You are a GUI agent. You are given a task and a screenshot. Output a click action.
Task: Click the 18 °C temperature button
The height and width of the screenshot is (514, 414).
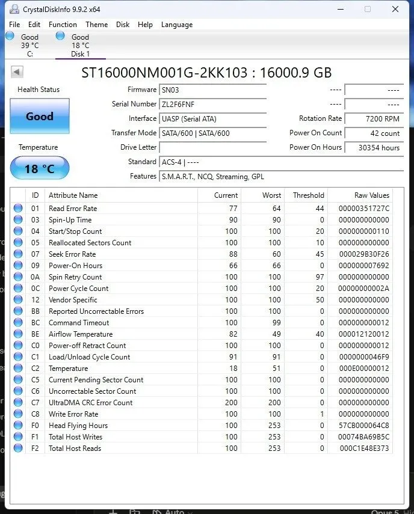[x=40, y=168]
